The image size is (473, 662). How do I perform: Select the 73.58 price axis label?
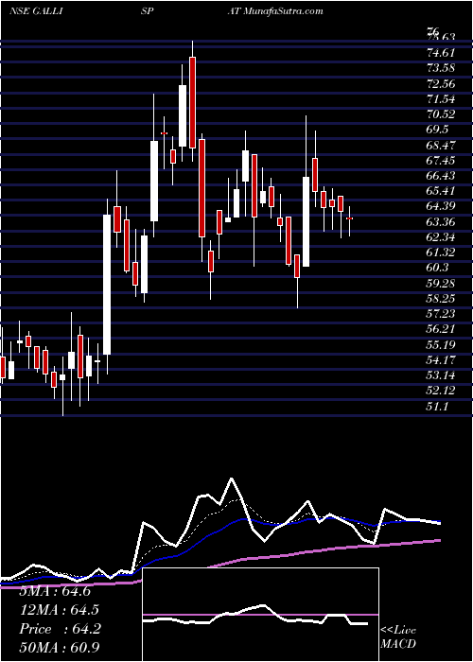pos(441,68)
